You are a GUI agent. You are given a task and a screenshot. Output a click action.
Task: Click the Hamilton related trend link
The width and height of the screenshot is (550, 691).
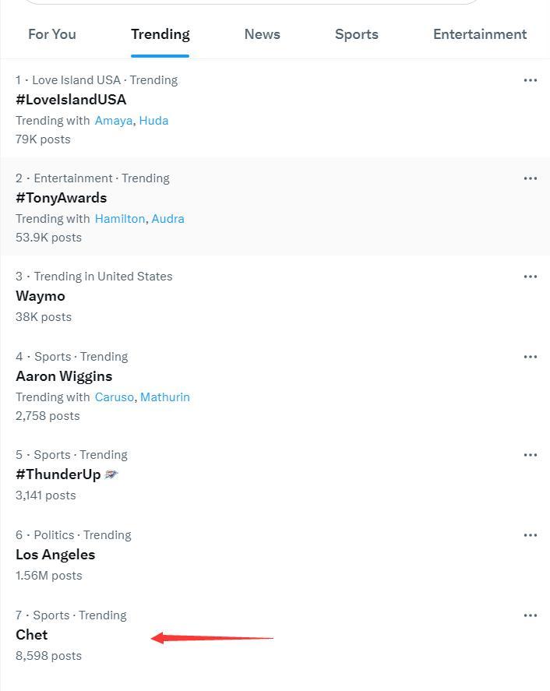(x=120, y=219)
